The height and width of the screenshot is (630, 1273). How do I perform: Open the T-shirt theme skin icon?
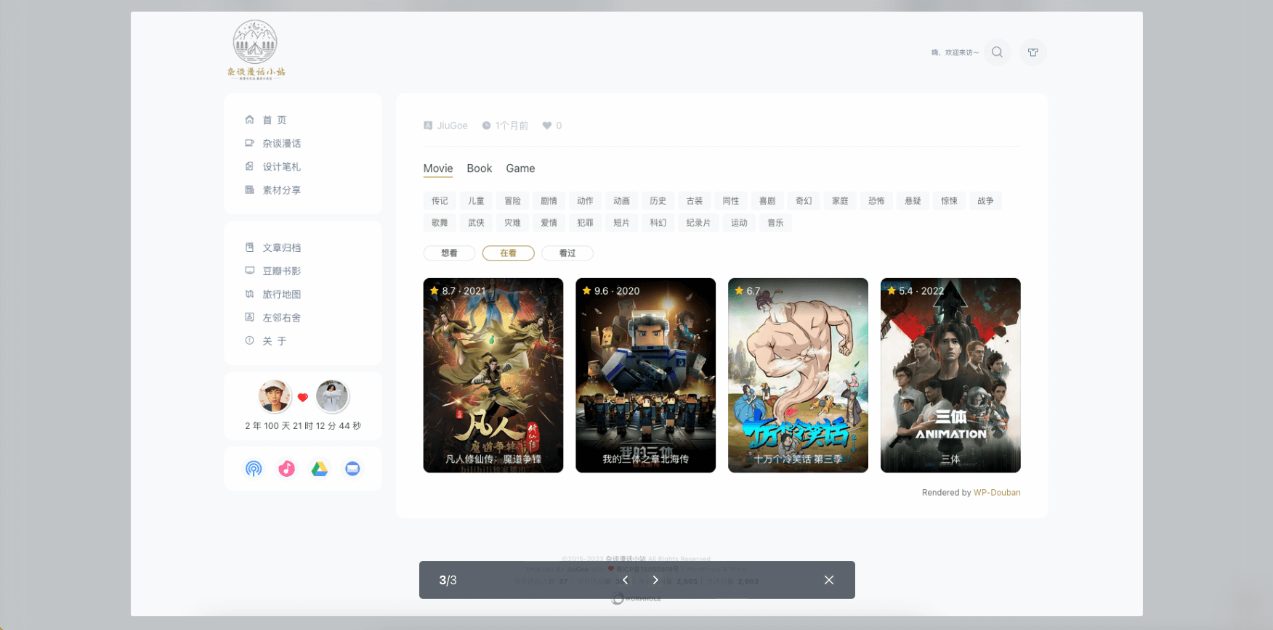point(1032,52)
